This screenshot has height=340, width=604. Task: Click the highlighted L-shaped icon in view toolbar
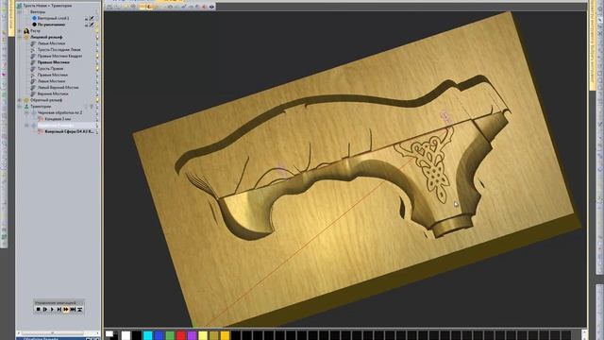coord(149,7)
